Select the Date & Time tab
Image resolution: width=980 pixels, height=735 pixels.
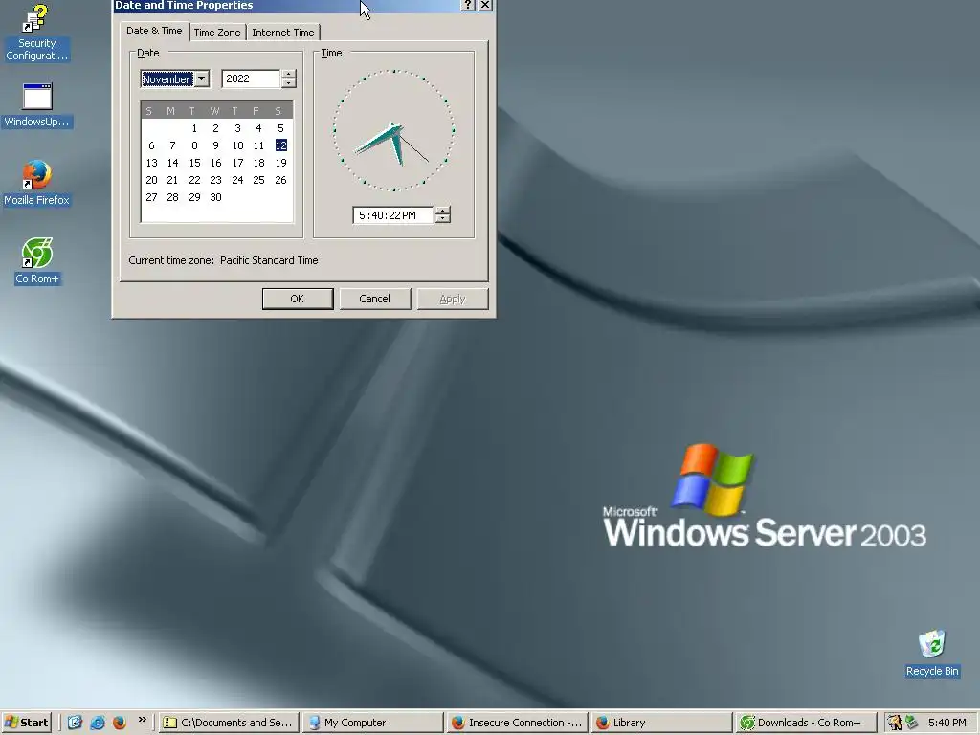click(154, 32)
